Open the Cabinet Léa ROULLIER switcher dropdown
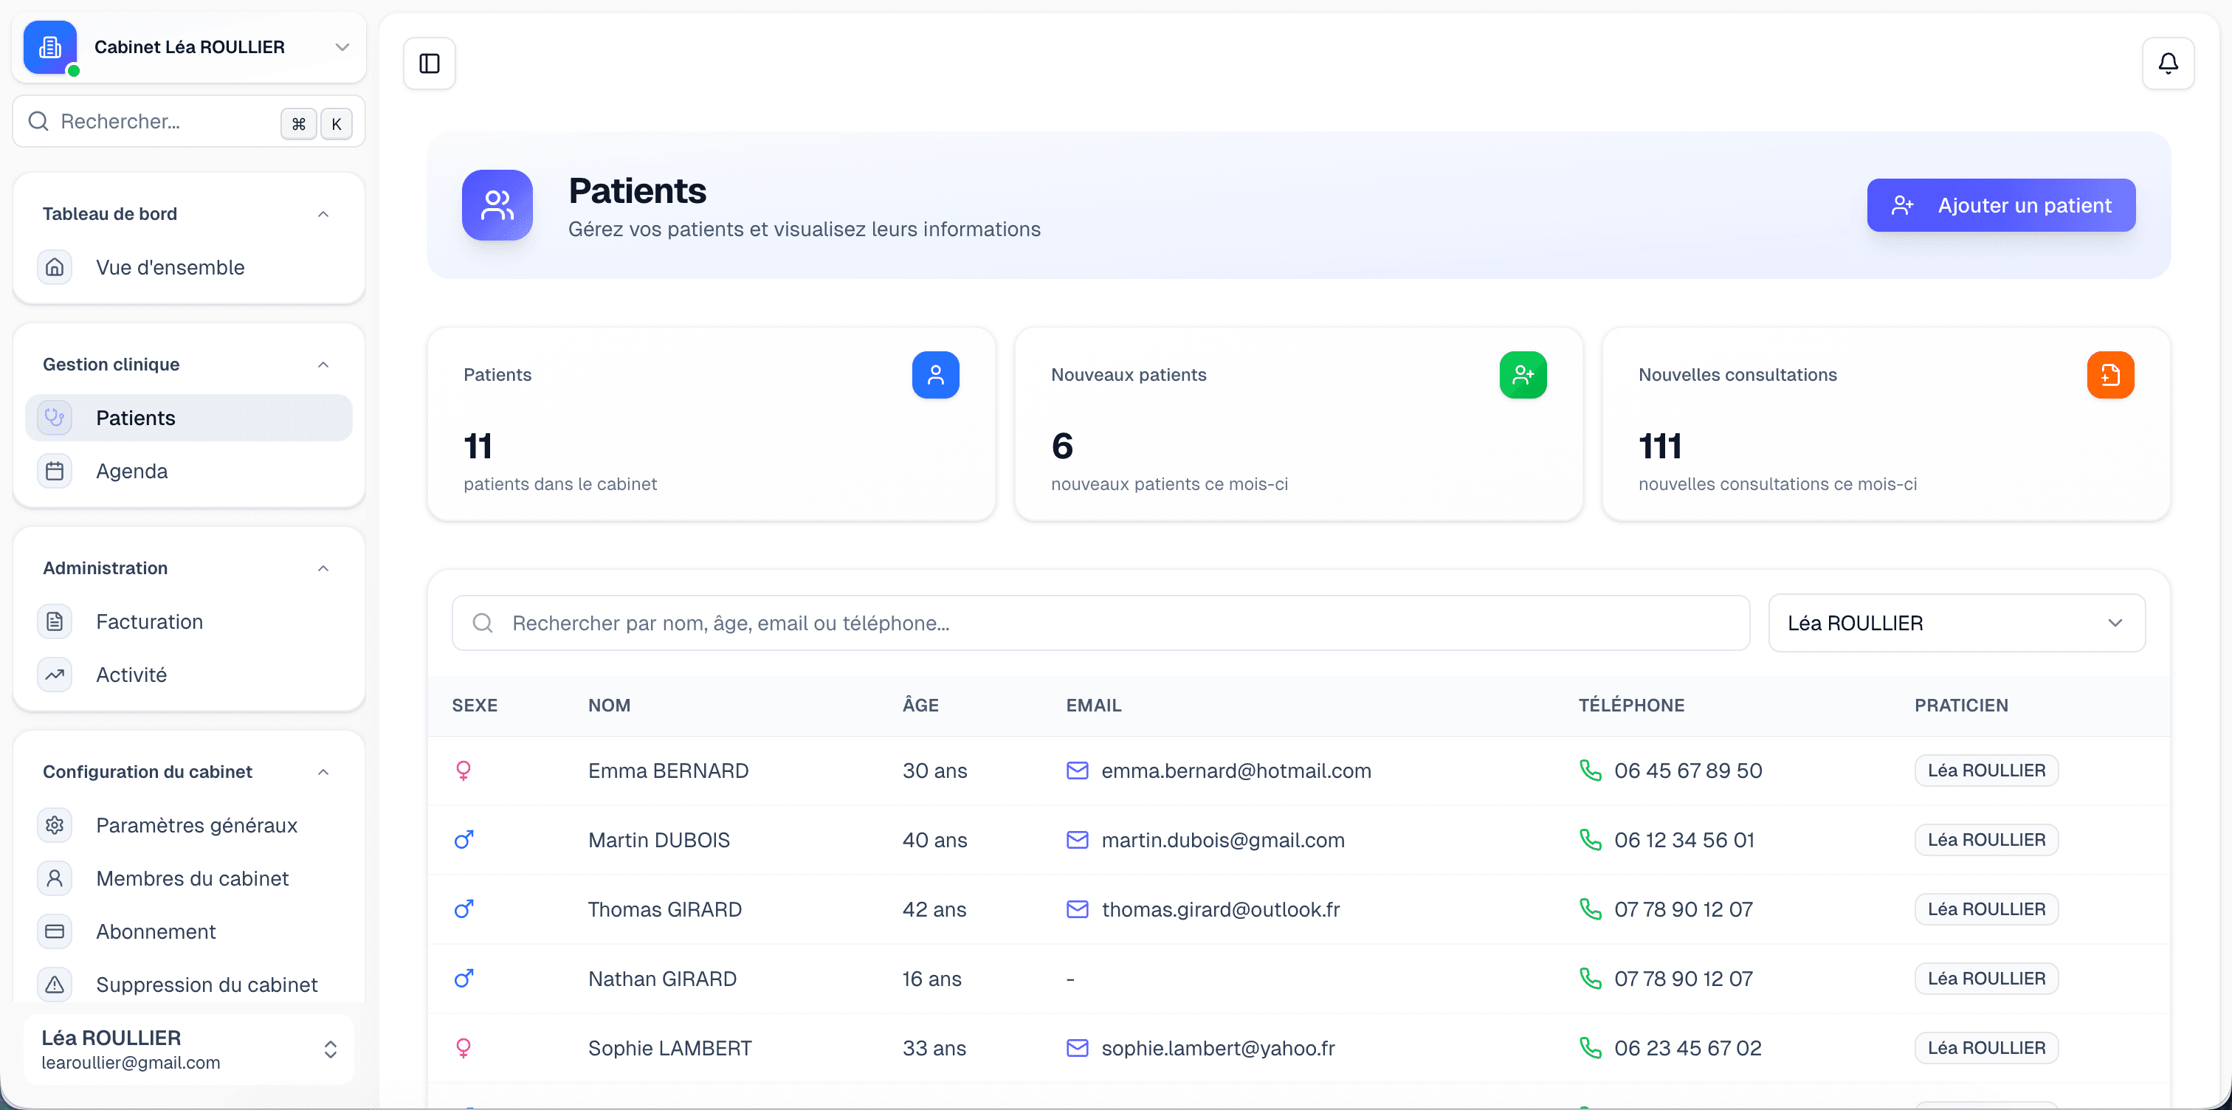 342,48
